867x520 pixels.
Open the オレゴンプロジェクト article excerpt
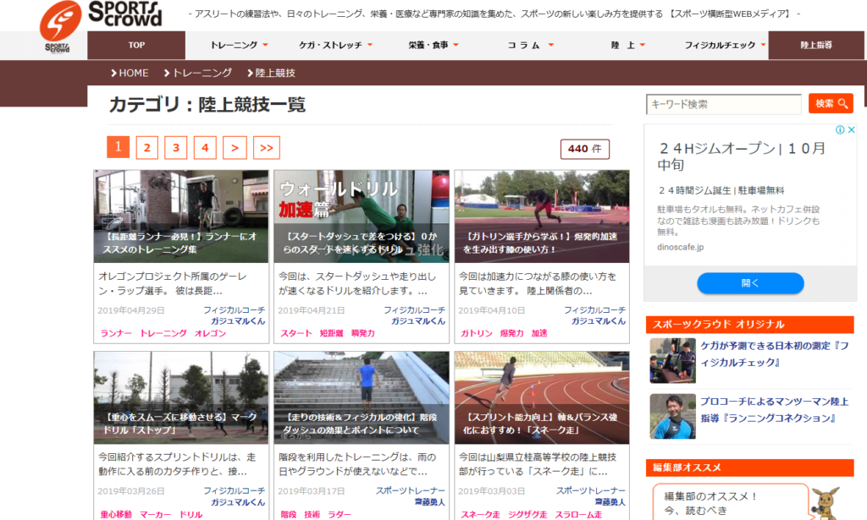pos(173,283)
